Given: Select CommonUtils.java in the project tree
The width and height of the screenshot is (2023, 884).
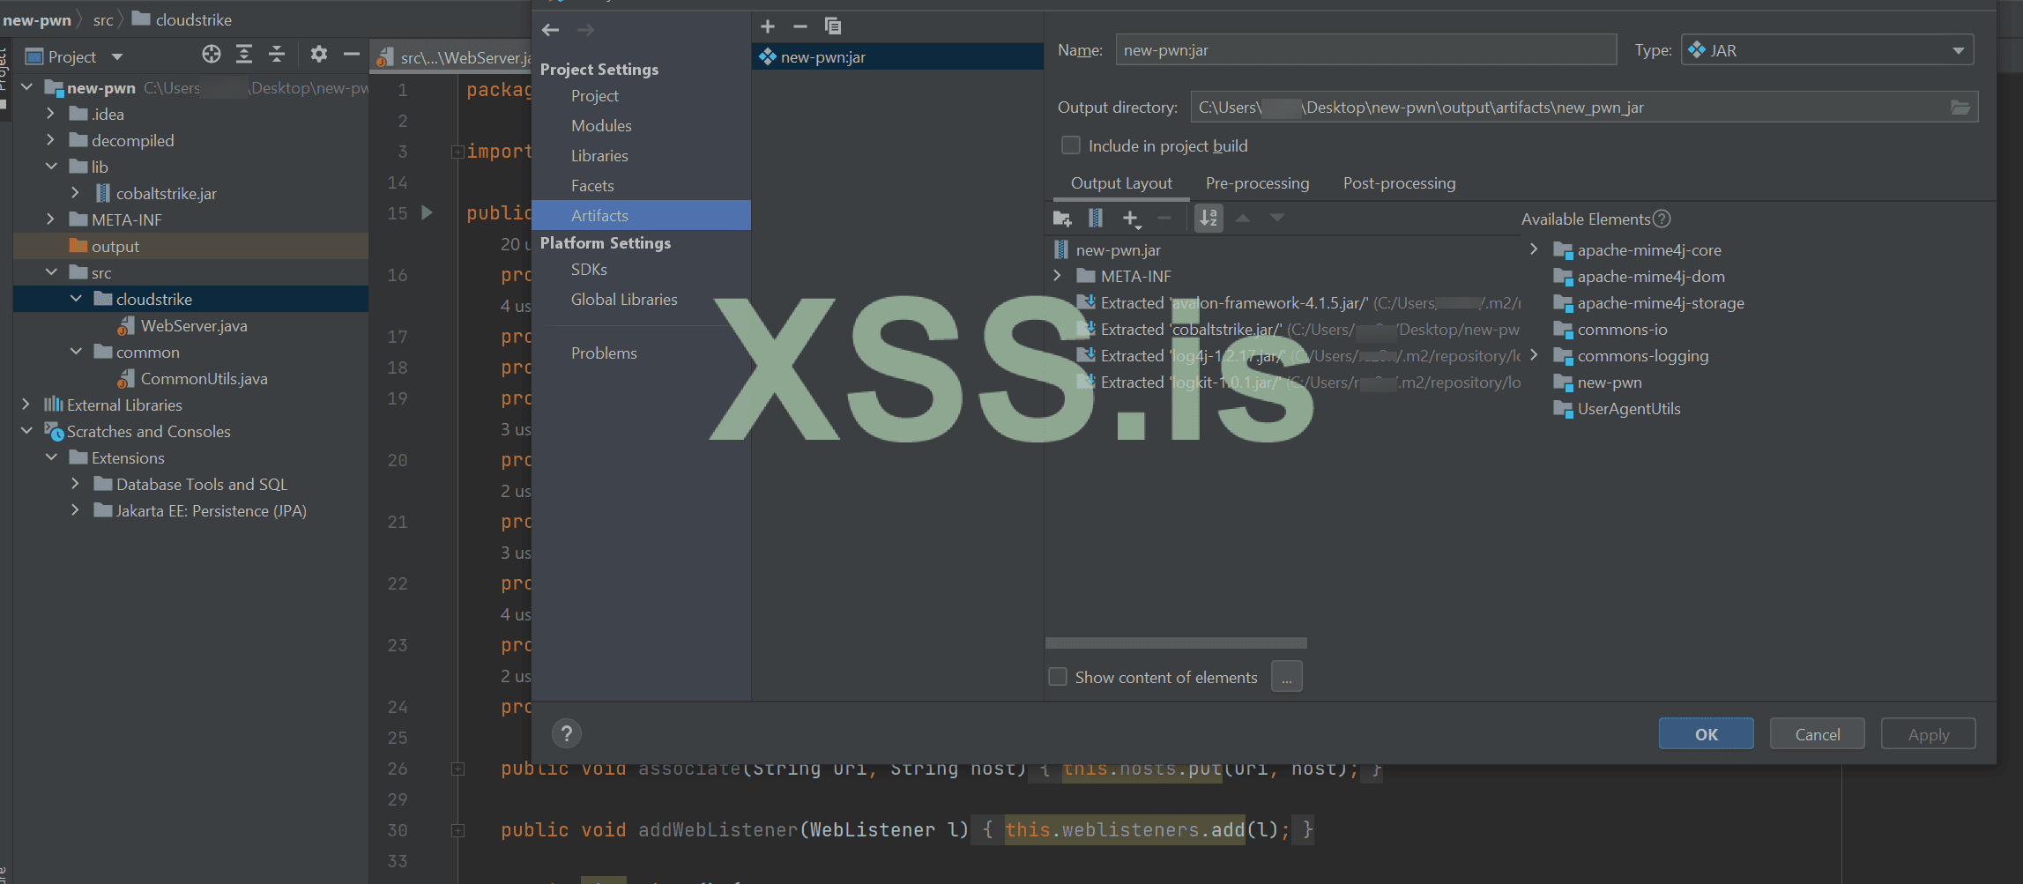Looking at the screenshot, I should click(205, 378).
